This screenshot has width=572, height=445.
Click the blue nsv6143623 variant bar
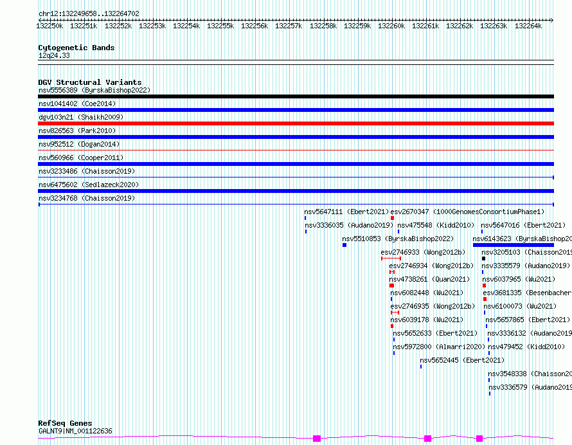pyautogui.click(x=514, y=245)
